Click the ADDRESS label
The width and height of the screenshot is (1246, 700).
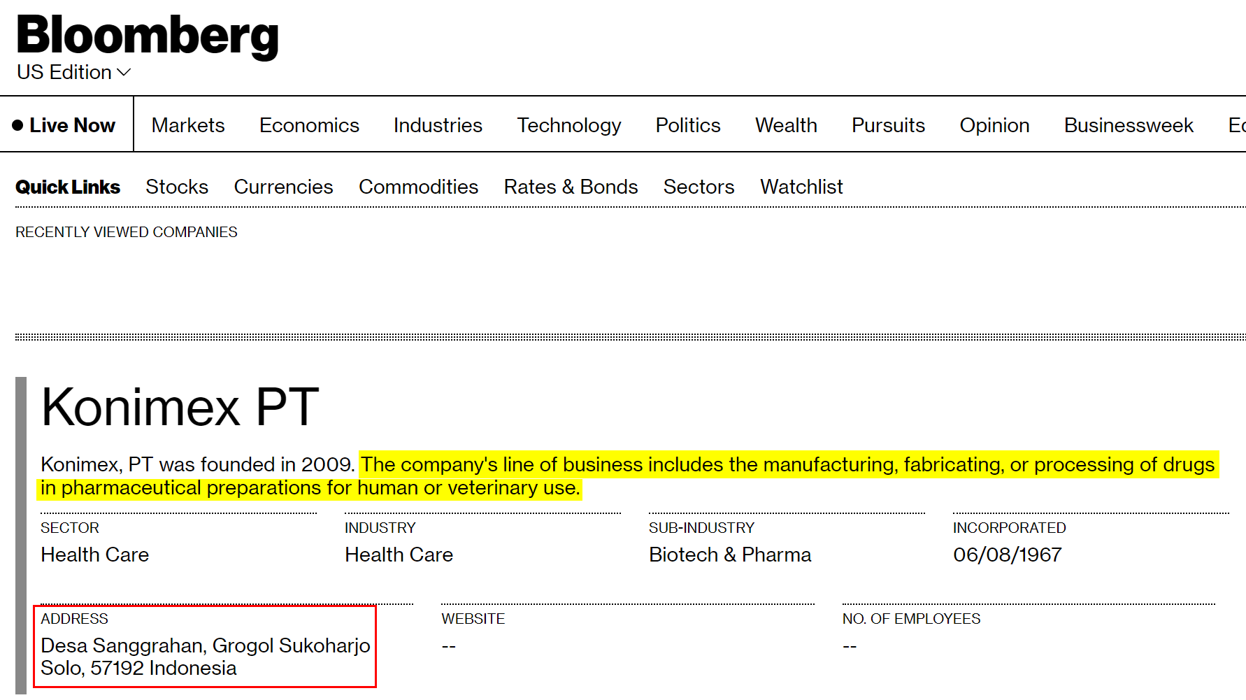coord(74,619)
